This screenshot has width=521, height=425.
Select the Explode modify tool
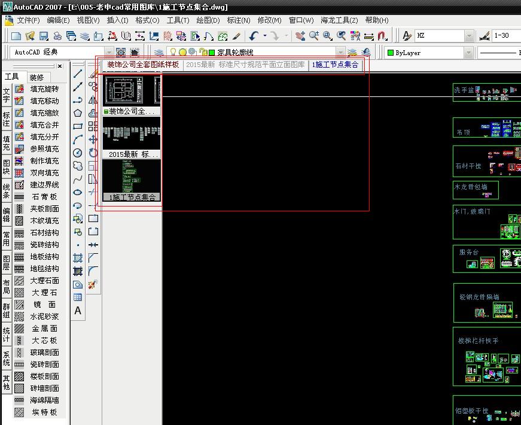point(93,284)
